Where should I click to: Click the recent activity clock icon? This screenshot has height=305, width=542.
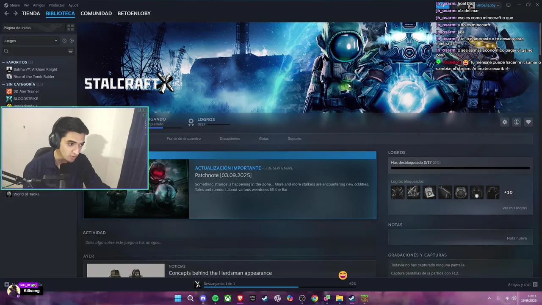pos(64,41)
